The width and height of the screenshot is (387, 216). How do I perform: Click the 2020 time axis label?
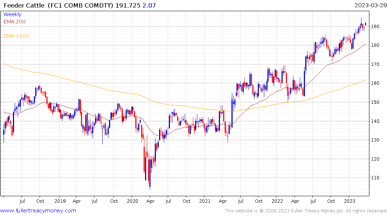click(132, 201)
